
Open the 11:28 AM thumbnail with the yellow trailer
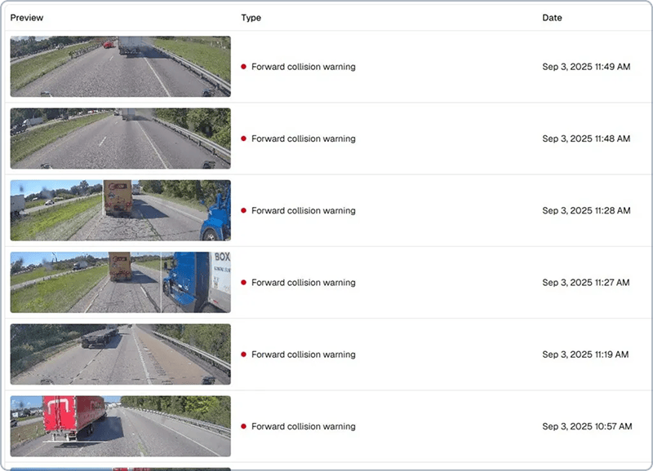click(x=120, y=210)
